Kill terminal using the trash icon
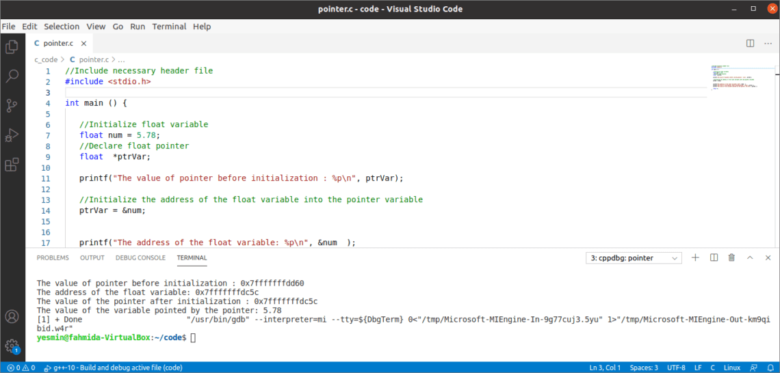This screenshot has width=780, height=373. 731,258
